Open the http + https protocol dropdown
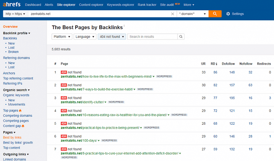This screenshot has height=161, width=274. [x=15, y=14]
